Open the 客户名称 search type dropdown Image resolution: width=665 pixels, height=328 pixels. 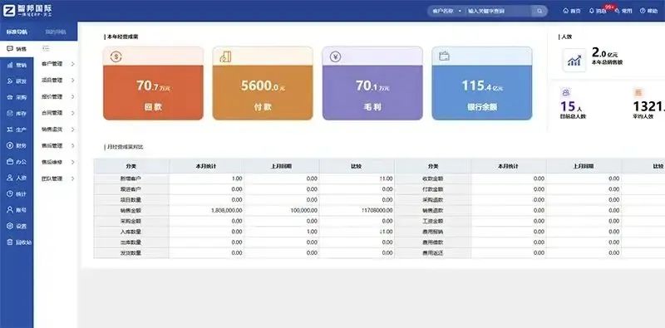446,11
